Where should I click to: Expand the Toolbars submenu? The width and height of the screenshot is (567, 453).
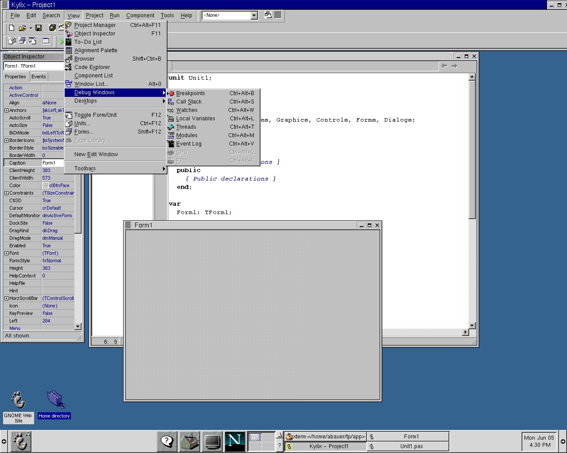point(115,169)
